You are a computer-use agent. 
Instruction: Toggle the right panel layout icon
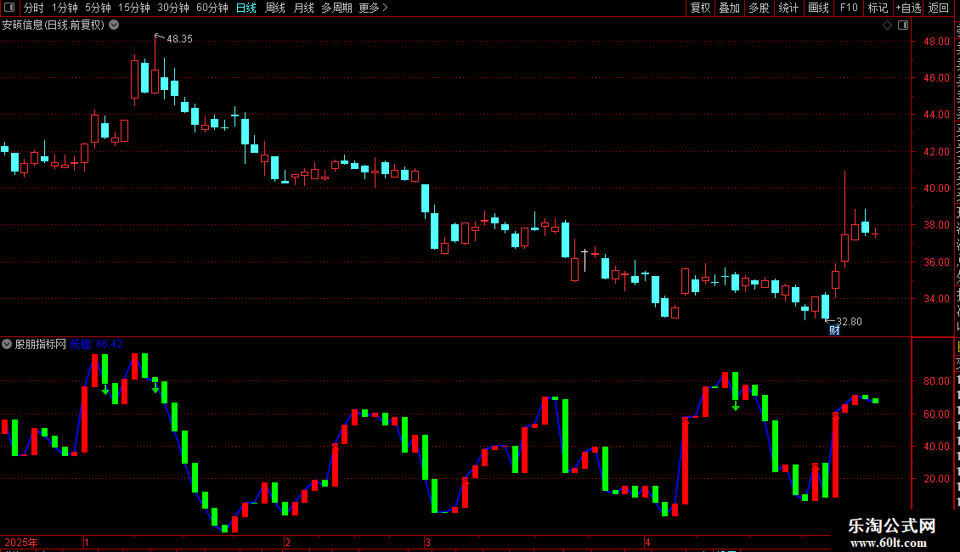903,25
